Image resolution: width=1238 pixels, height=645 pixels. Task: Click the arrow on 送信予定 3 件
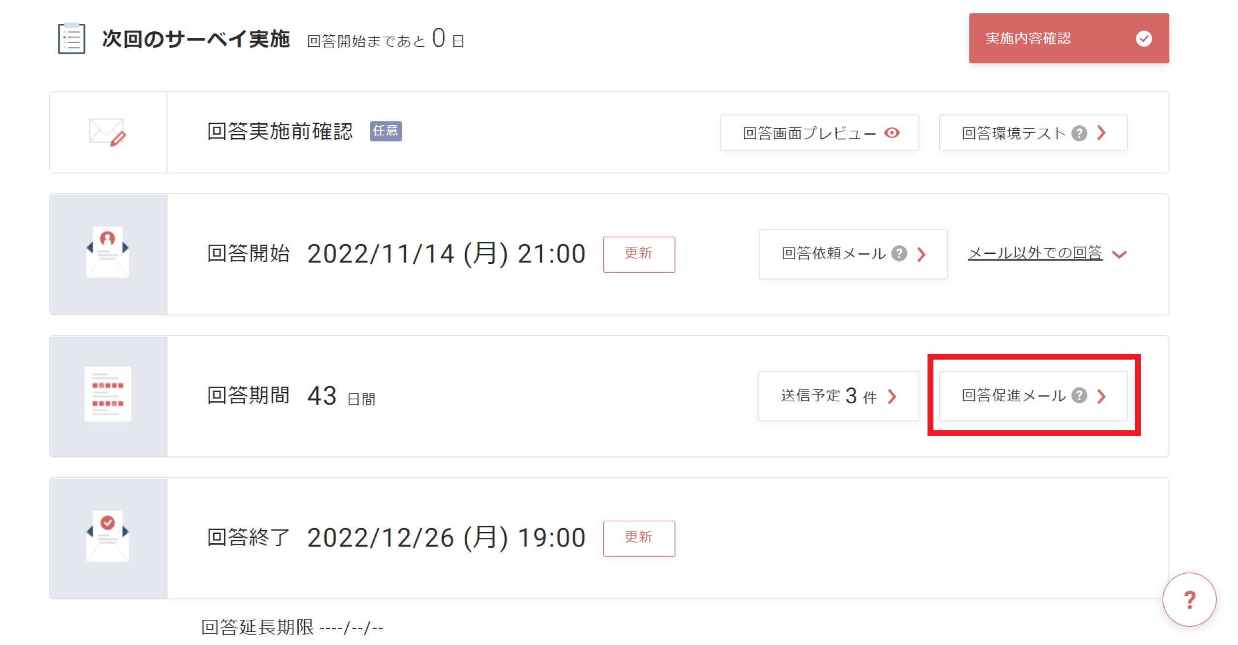click(x=893, y=396)
